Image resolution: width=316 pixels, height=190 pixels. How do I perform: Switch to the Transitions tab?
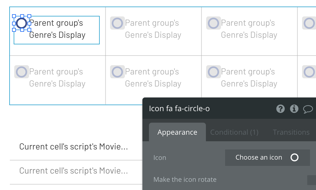pos(291,132)
